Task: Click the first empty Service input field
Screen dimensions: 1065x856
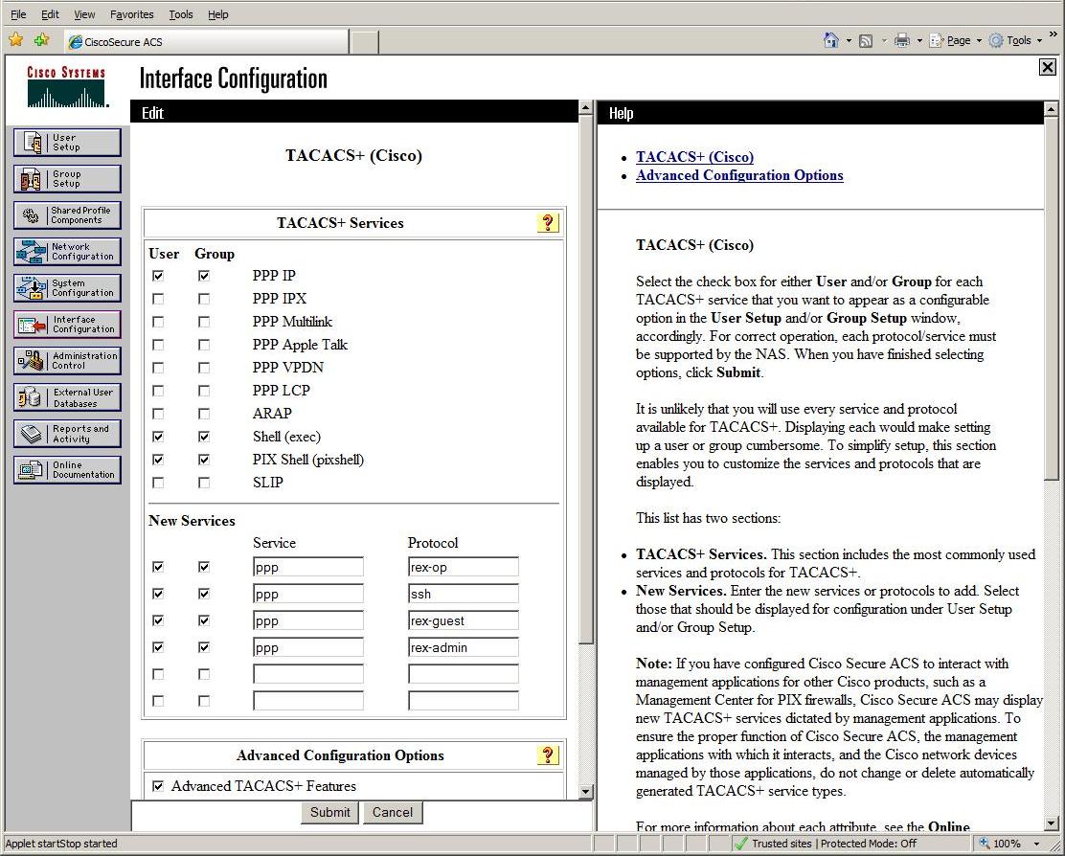Action: [x=308, y=674]
